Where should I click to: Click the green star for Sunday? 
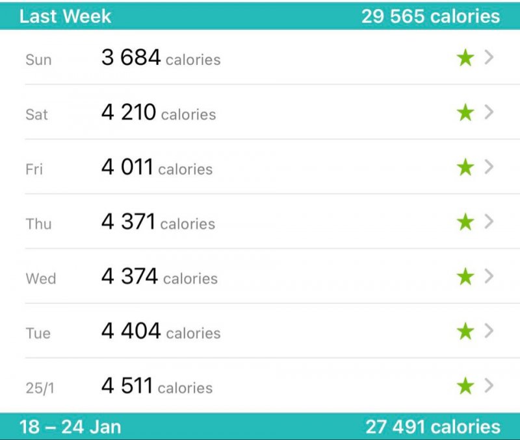[x=465, y=58]
